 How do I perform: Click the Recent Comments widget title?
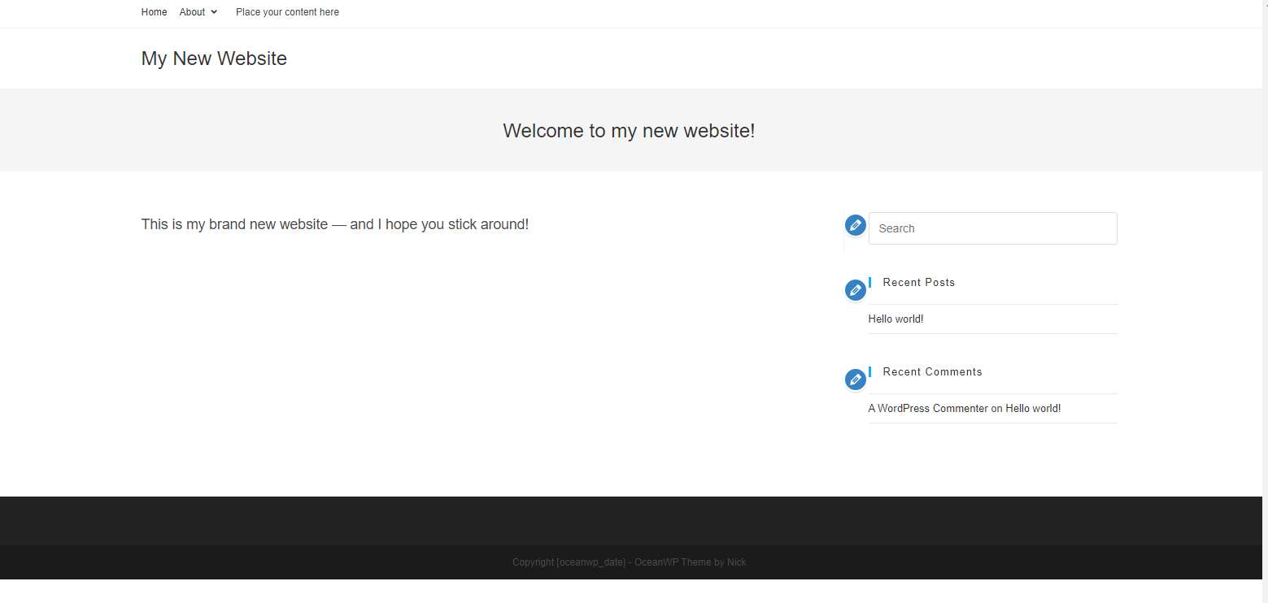click(932, 371)
